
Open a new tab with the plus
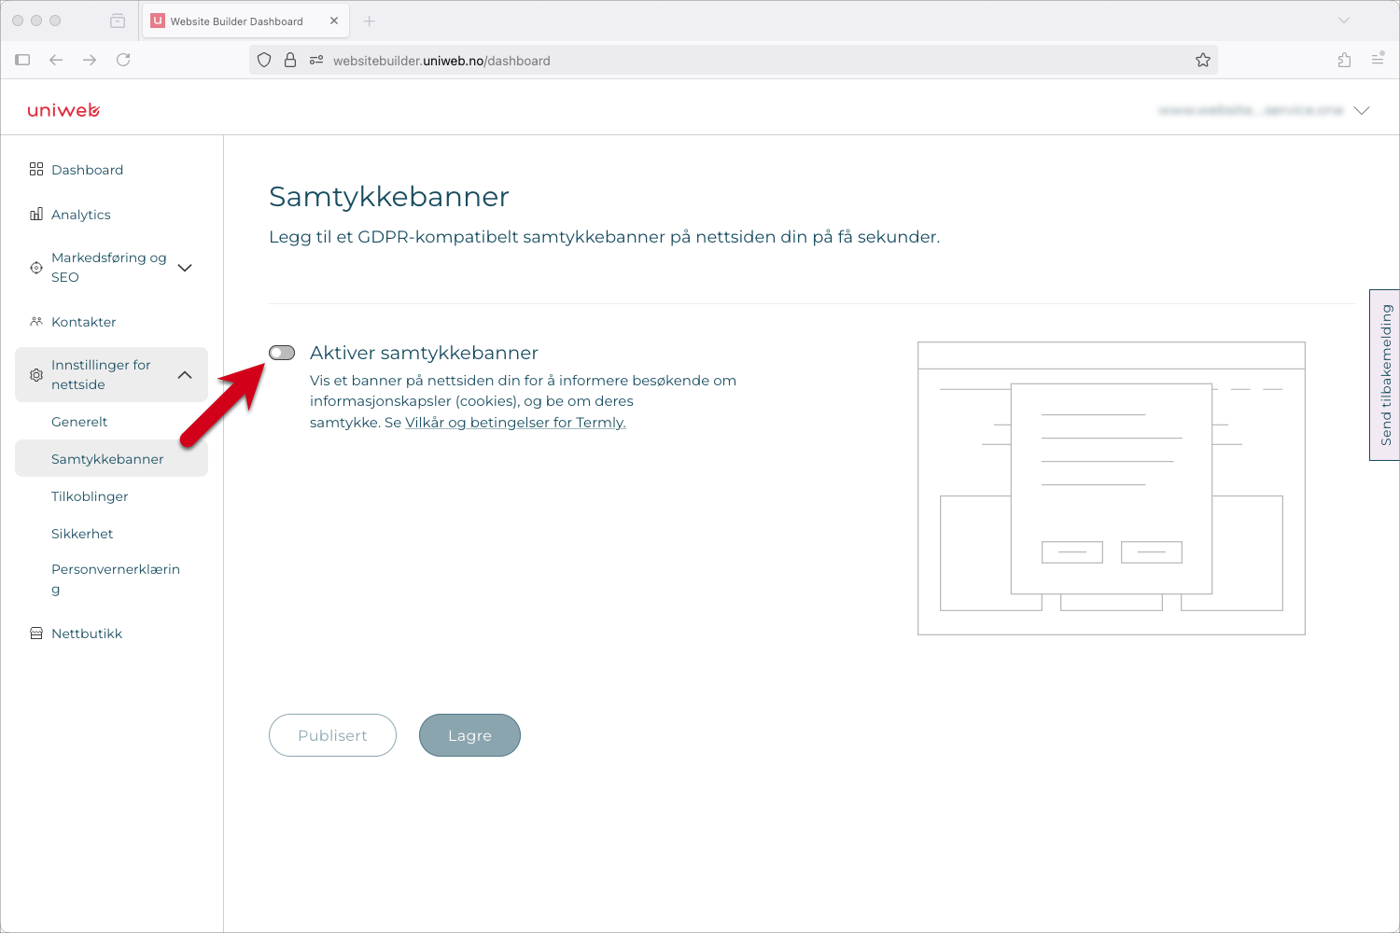[370, 21]
